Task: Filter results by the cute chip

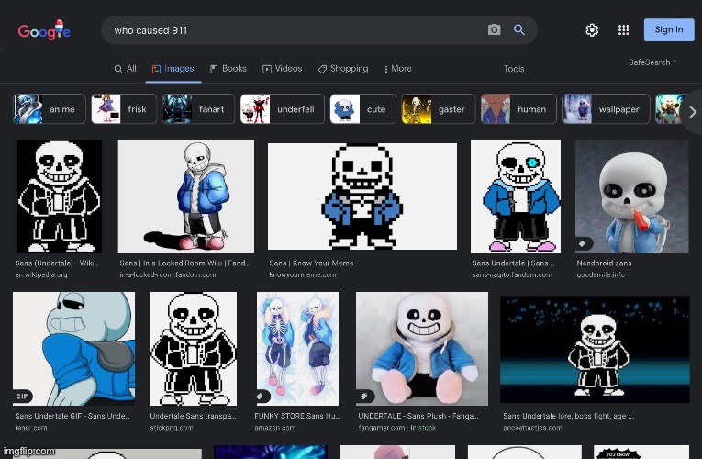Action: click(x=362, y=109)
